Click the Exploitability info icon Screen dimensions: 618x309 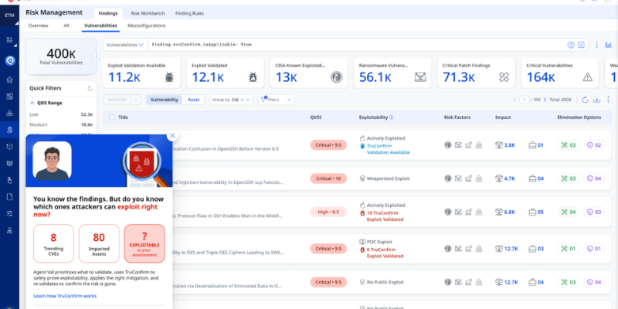point(392,117)
